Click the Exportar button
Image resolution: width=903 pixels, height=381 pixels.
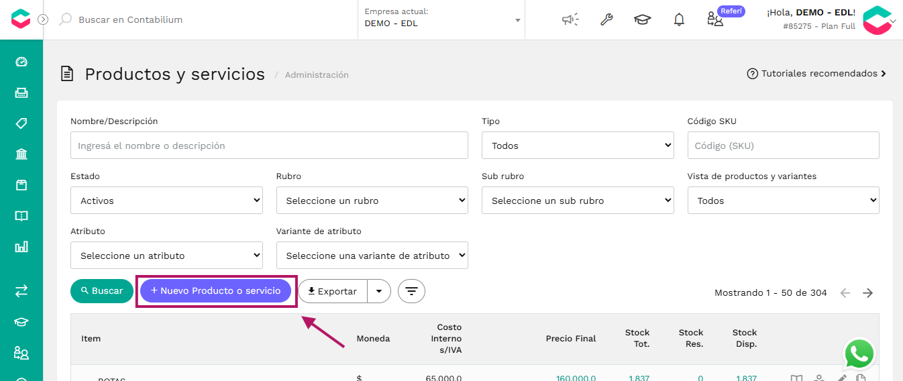(333, 291)
